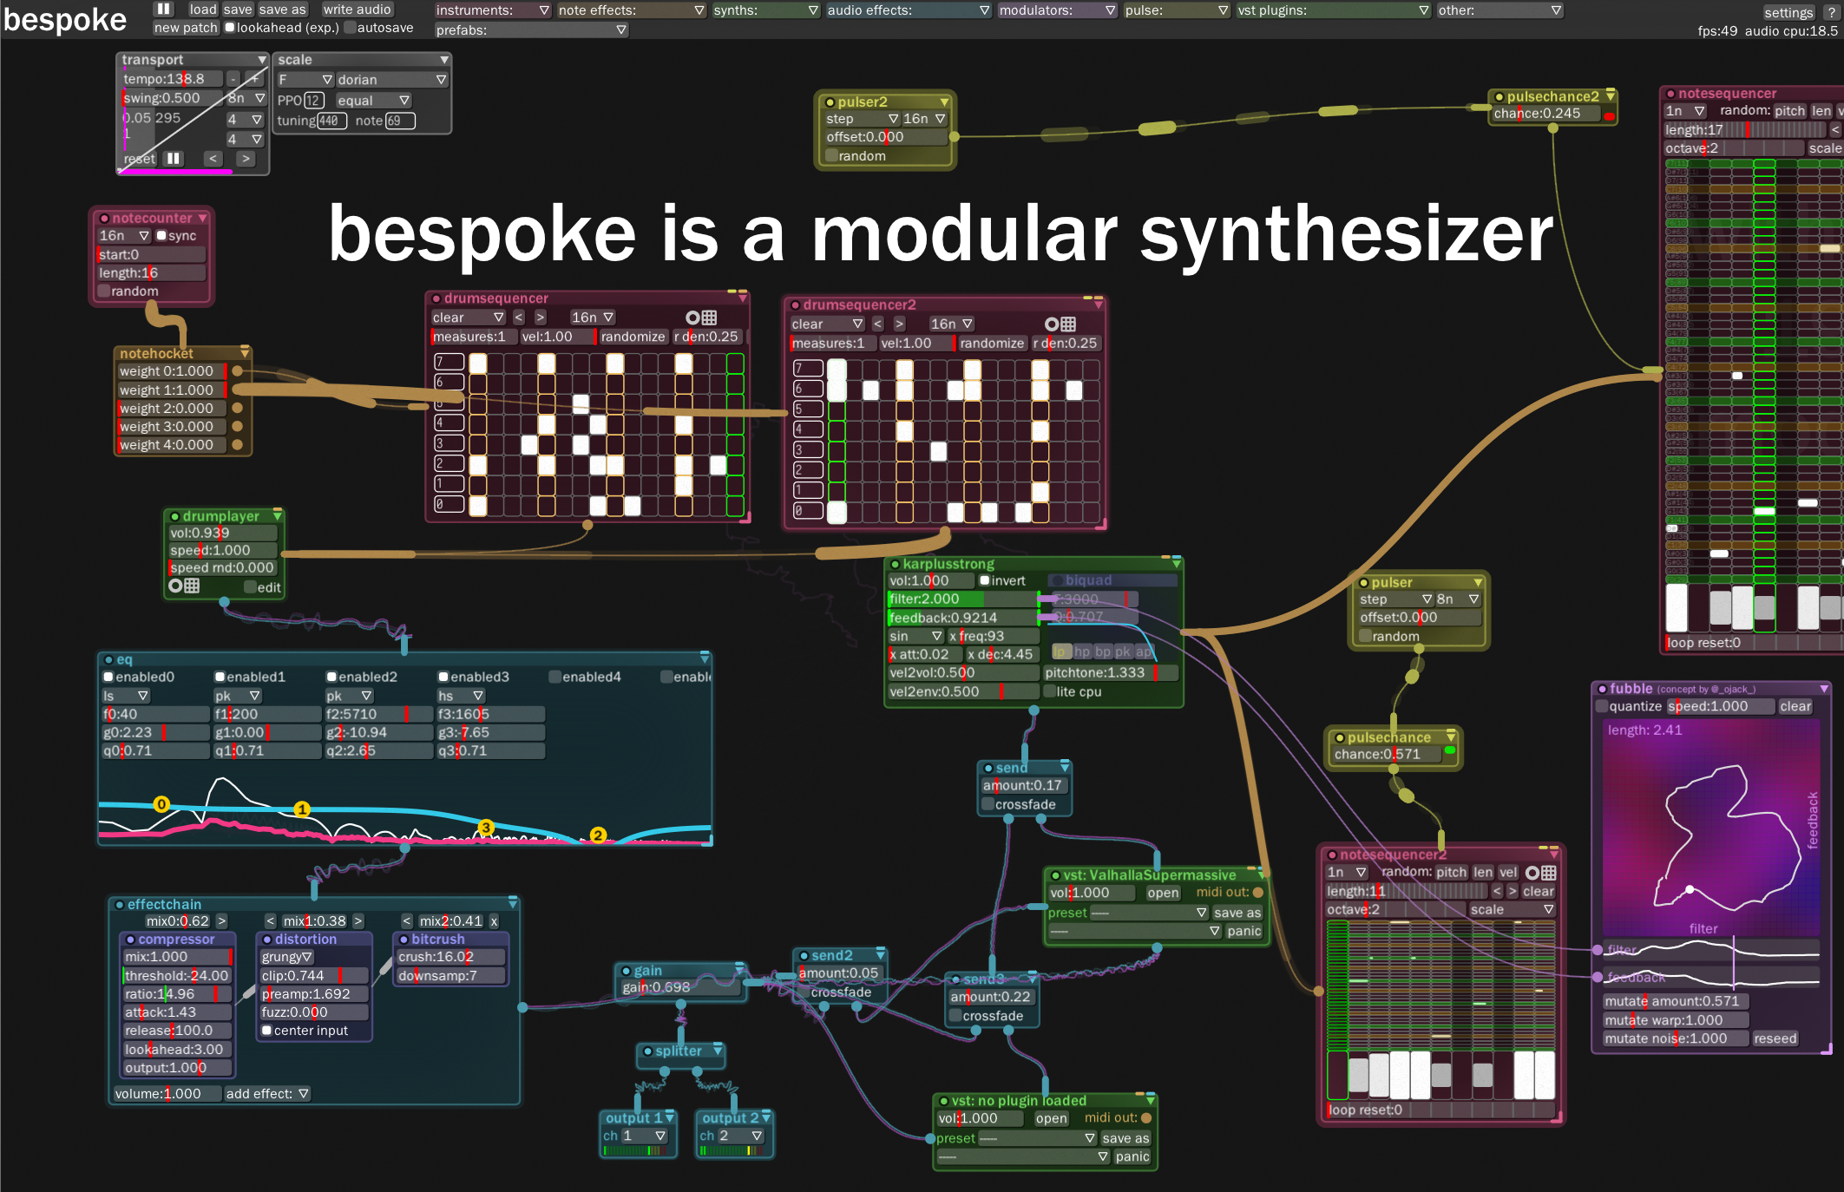Enable the karplusstrong invert checkbox
The image size is (1844, 1192).
pyautogui.click(x=985, y=580)
